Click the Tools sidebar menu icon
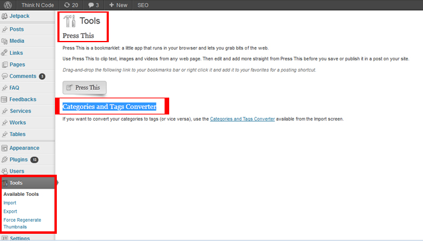Screen dimensions: 423x241 (5, 183)
